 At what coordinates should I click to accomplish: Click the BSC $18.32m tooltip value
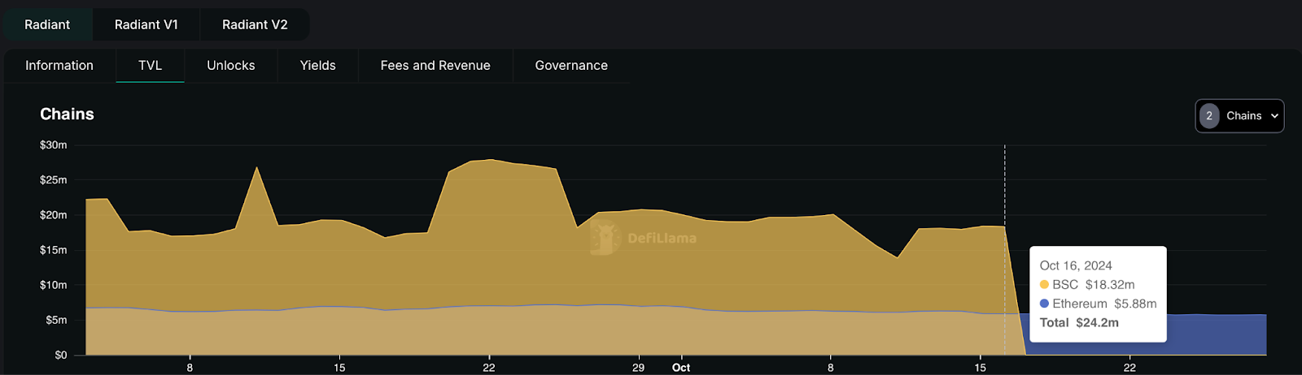[x=1110, y=285]
